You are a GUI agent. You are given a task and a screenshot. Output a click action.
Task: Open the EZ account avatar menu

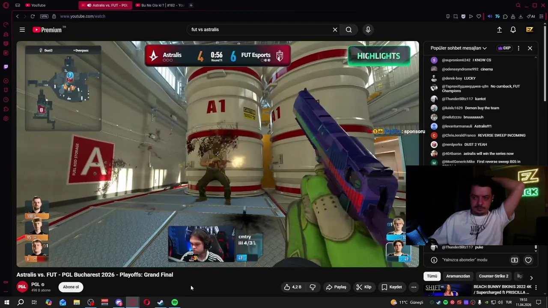pos(530,30)
